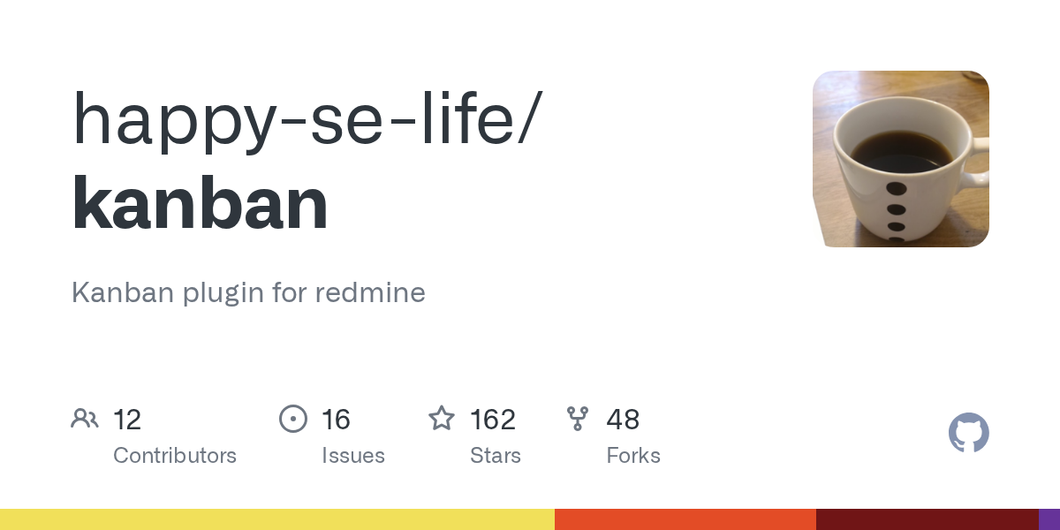Click the 12 contributors count

coord(127,420)
